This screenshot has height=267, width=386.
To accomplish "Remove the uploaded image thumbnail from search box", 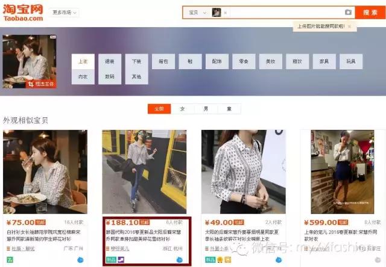I will coord(225,13).
